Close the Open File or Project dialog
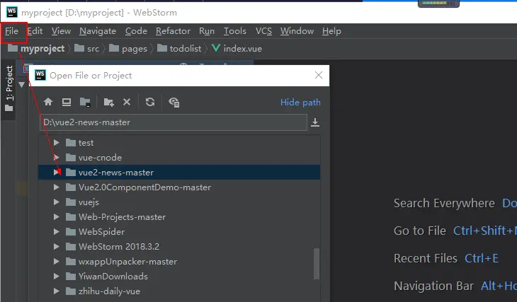 coord(319,75)
